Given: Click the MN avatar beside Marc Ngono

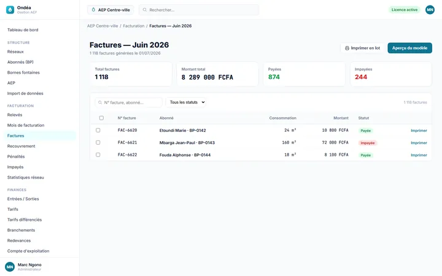Looking at the screenshot, I should click(x=10, y=267).
